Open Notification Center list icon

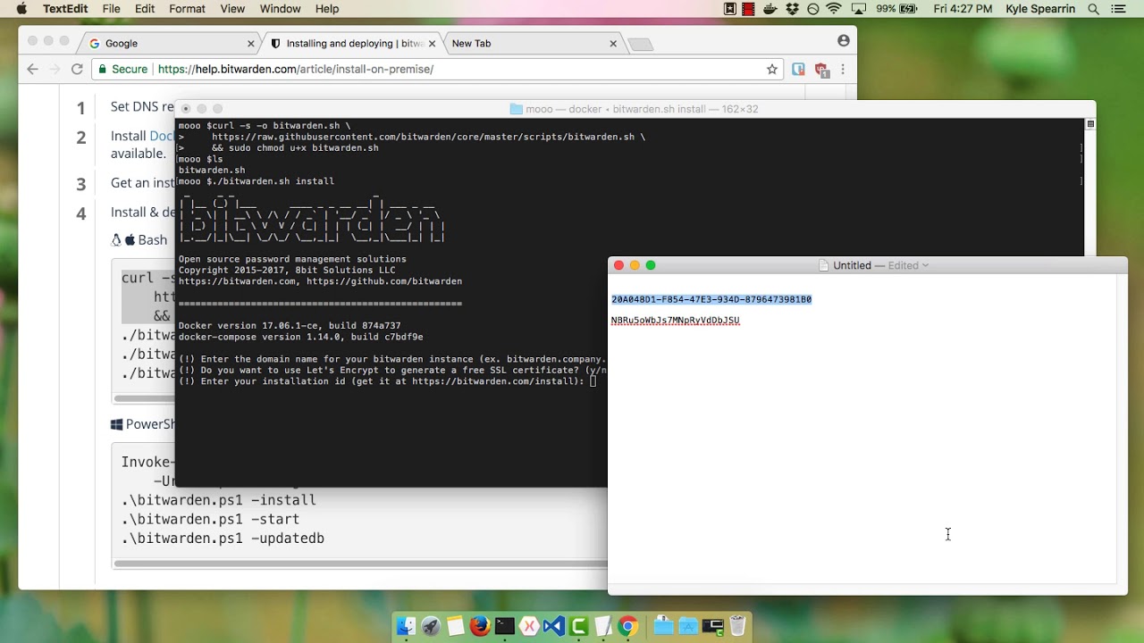pos(1118,9)
